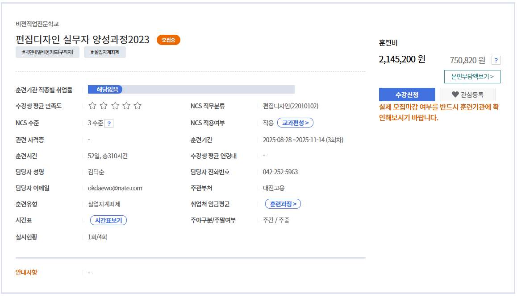This screenshot has height=296, width=517.
Task: Click the 3수준 NCS level value
Action: 95,123
